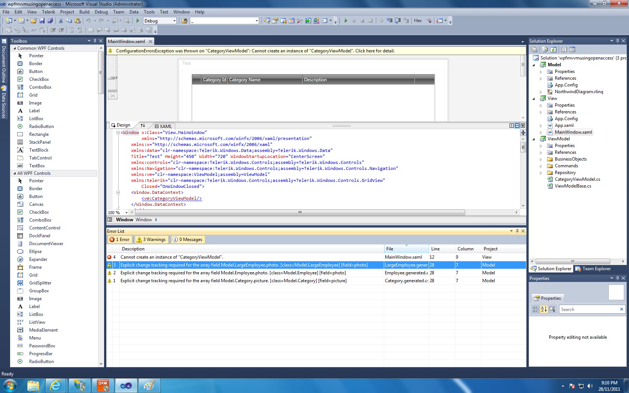
Task: Sort properties alphabetically with the A-Z icon
Action: pos(544,309)
